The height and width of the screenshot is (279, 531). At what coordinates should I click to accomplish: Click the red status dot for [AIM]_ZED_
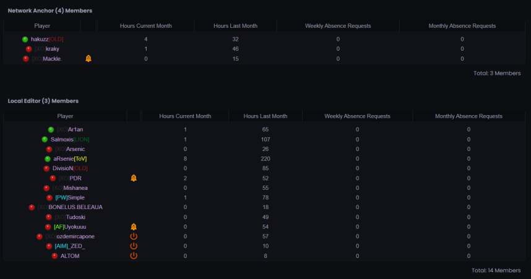[49, 246]
